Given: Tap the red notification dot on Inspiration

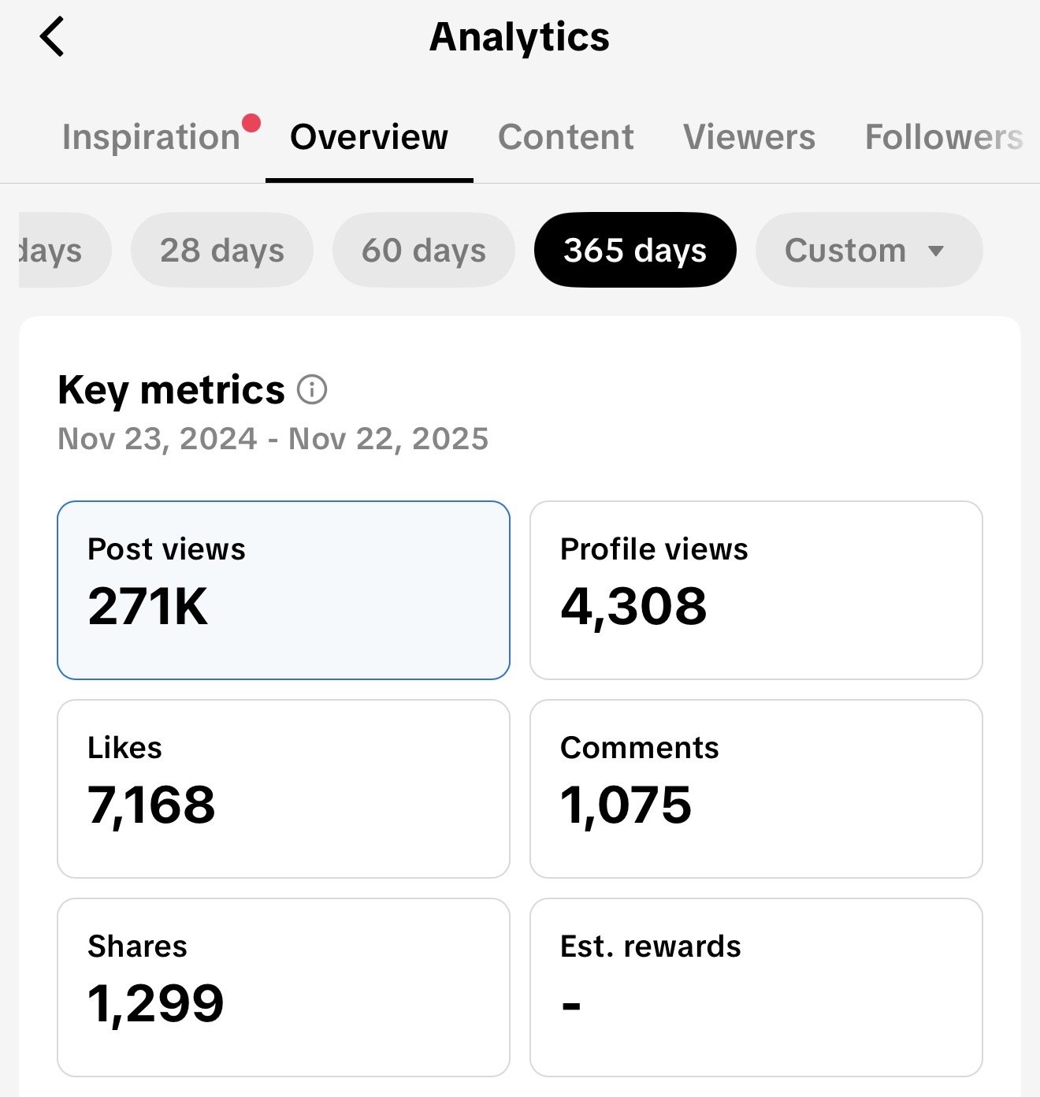Looking at the screenshot, I should [251, 123].
